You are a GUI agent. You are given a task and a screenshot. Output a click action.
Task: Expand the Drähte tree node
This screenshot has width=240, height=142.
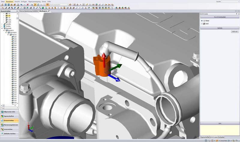point(2,26)
